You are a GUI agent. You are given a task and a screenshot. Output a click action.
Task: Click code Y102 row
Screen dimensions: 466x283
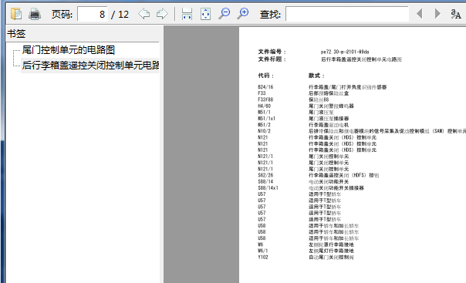[x=263, y=257]
